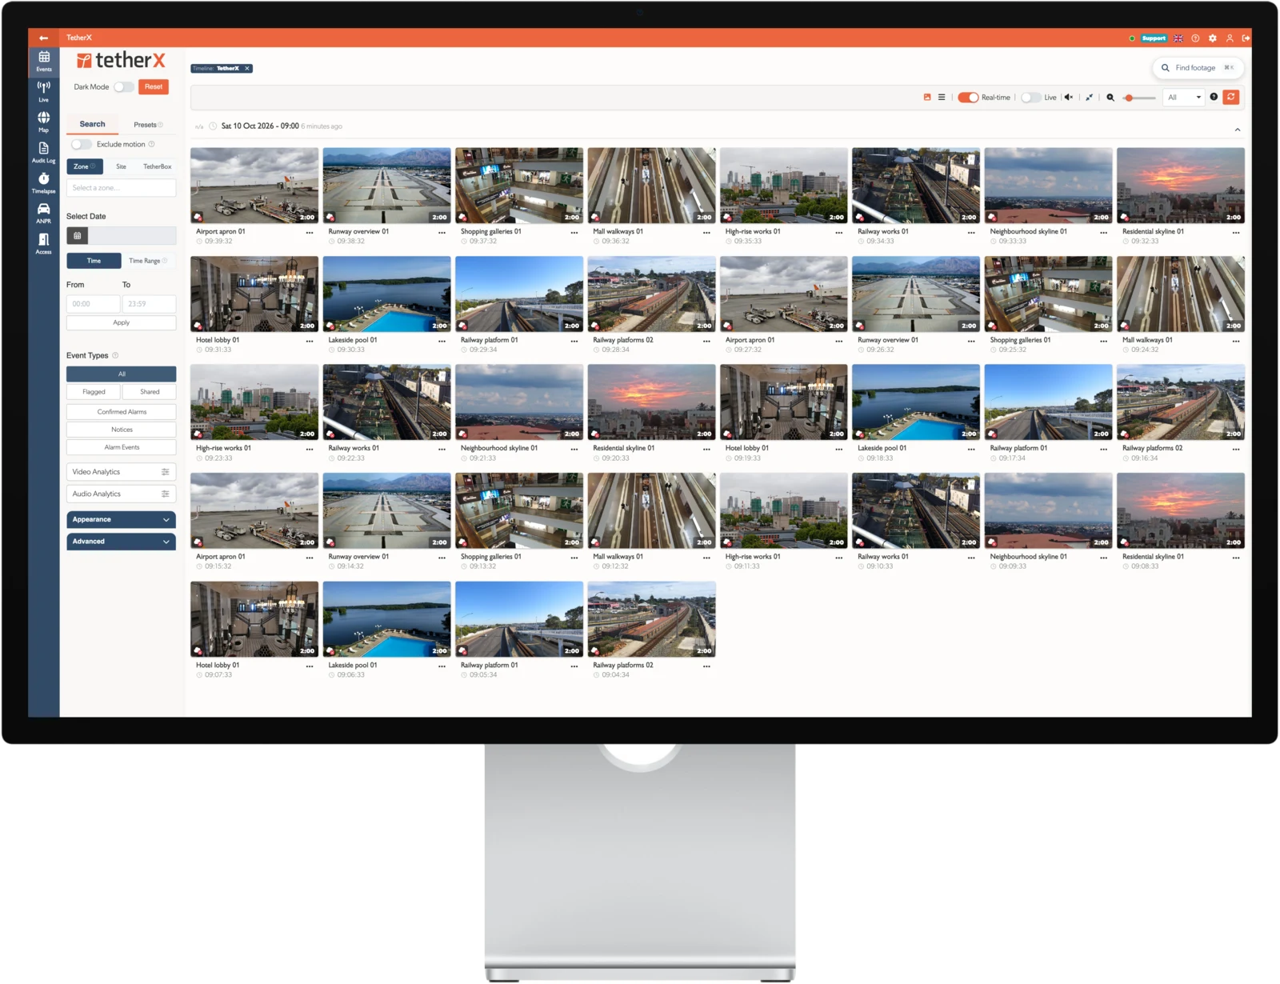Click the black help icon beside All dropdown
The height and width of the screenshot is (984, 1280).
point(1214,97)
